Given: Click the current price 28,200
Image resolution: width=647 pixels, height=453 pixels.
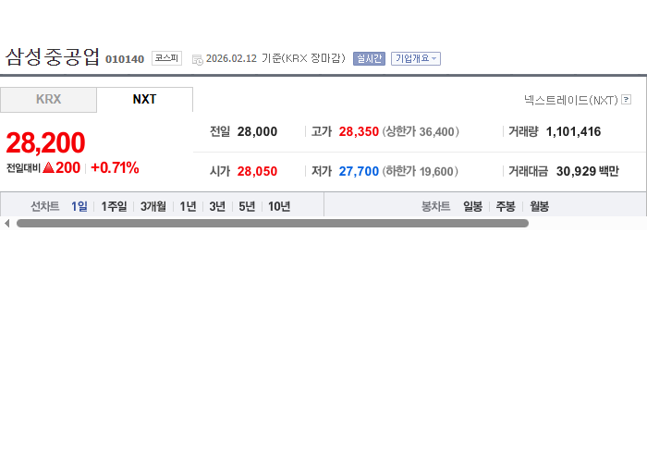Looking at the screenshot, I should [45, 142].
